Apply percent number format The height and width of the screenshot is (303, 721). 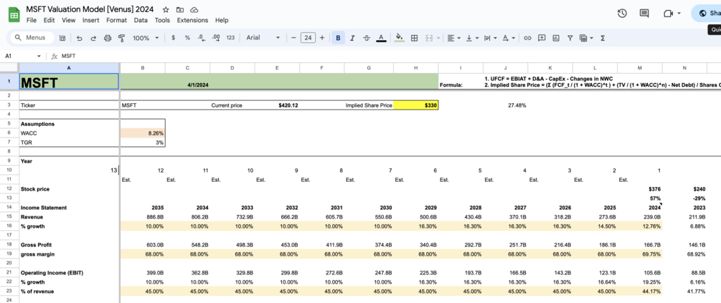coord(188,38)
